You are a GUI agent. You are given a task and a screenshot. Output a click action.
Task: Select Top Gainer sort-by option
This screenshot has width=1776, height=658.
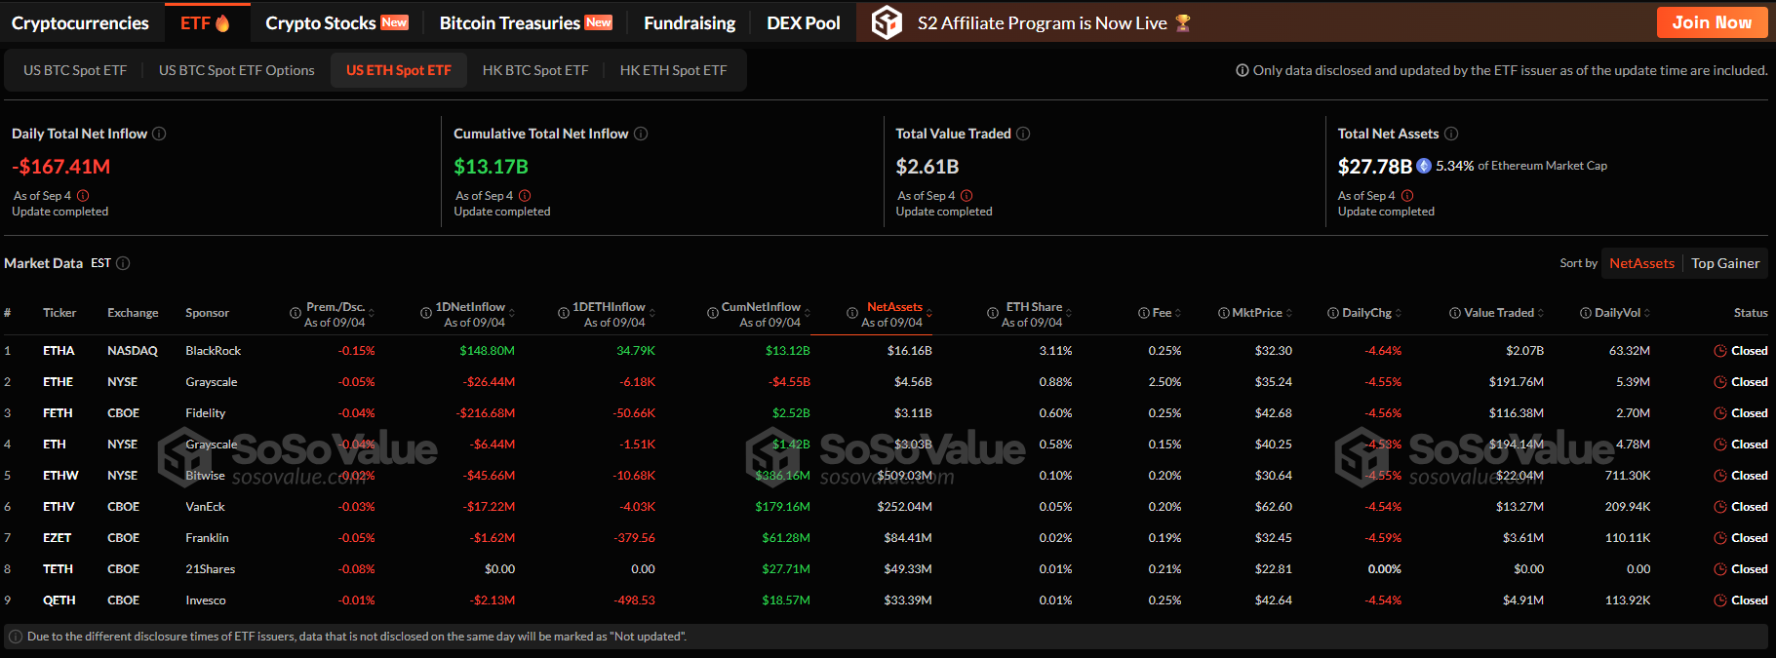pos(1725,263)
